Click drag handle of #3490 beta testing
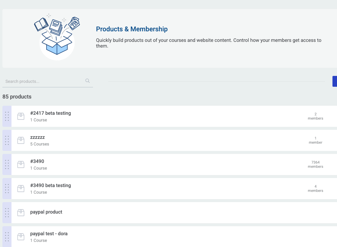Viewport: 337px width, 247px height. [x=7, y=189]
